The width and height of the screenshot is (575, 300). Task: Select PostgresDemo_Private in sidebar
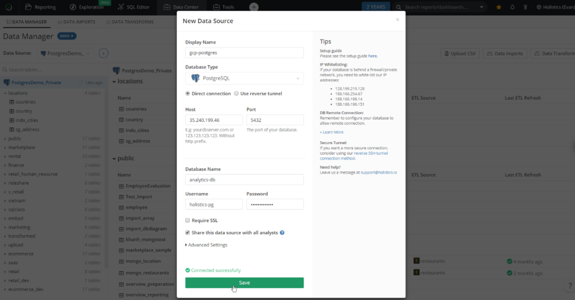tap(36, 82)
